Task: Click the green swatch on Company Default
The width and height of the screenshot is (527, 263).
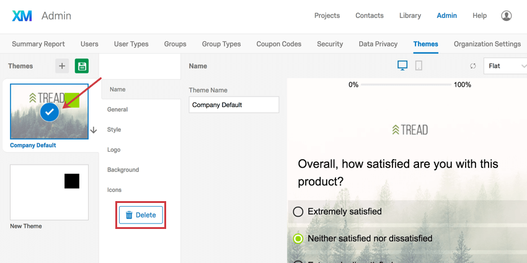Action: coord(72,100)
